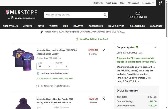168x109 pixels.
Task: Open the Jerseys menu
Action: tap(28, 26)
